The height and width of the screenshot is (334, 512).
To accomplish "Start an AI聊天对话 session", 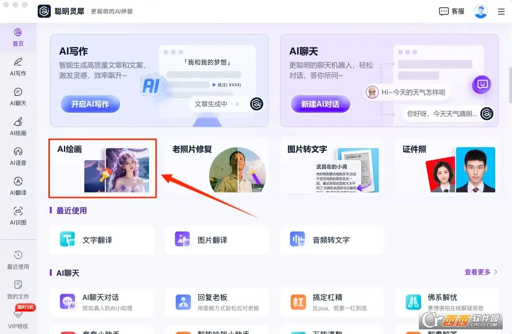I will 102,302.
